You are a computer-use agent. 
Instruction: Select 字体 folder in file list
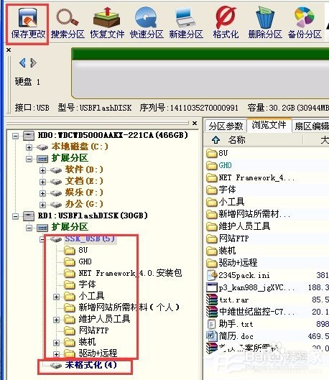(227, 190)
